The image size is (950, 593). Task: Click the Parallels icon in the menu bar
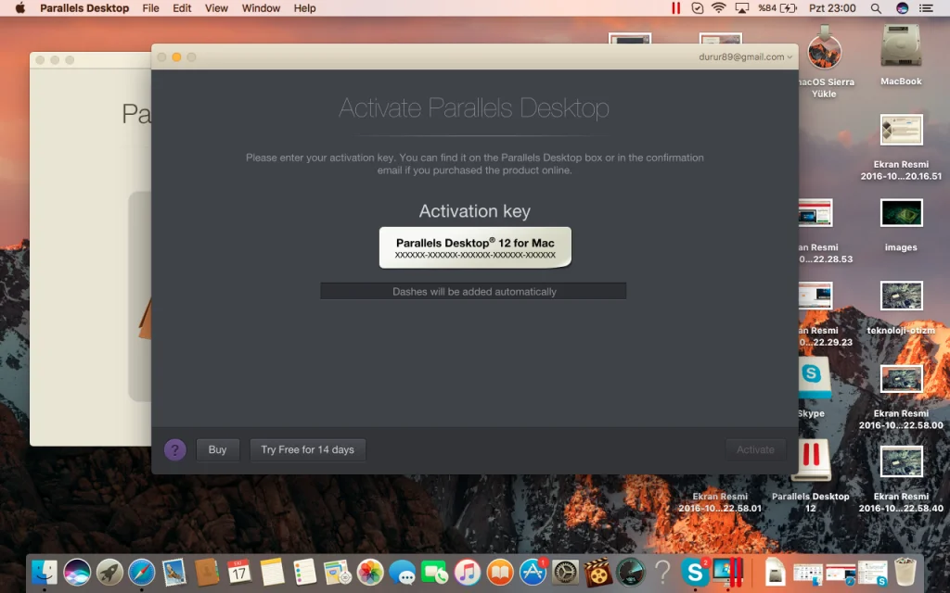pos(675,8)
